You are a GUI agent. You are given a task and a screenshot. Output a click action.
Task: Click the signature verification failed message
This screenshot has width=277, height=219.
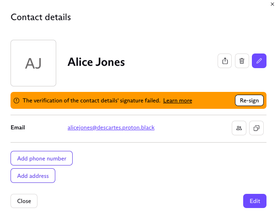[91, 101]
